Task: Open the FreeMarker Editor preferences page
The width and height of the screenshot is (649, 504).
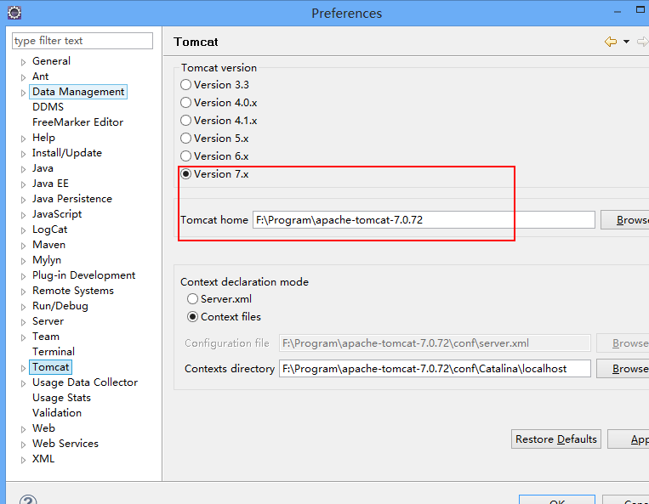Action: [77, 122]
